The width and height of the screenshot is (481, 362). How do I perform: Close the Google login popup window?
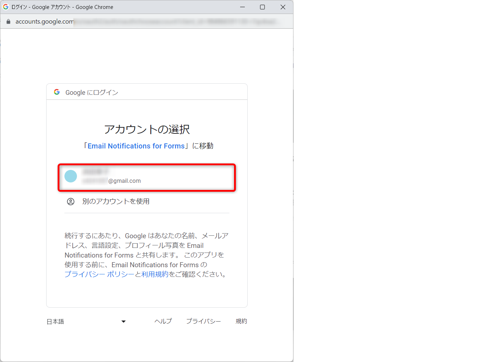click(283, 7)
